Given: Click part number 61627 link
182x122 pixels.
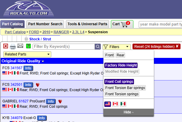Looking at the screenshot, I should 23,101.
